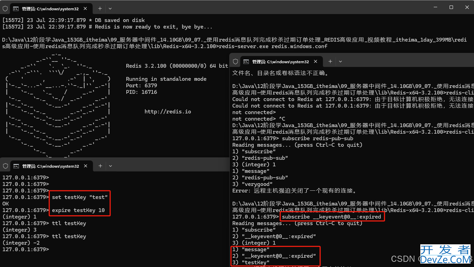Minimize the redis-server terminal window
474x267 pixels.
(435, 7)
